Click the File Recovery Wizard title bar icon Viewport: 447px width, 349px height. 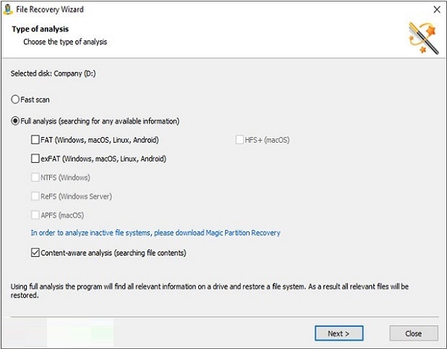coord(8,10)
